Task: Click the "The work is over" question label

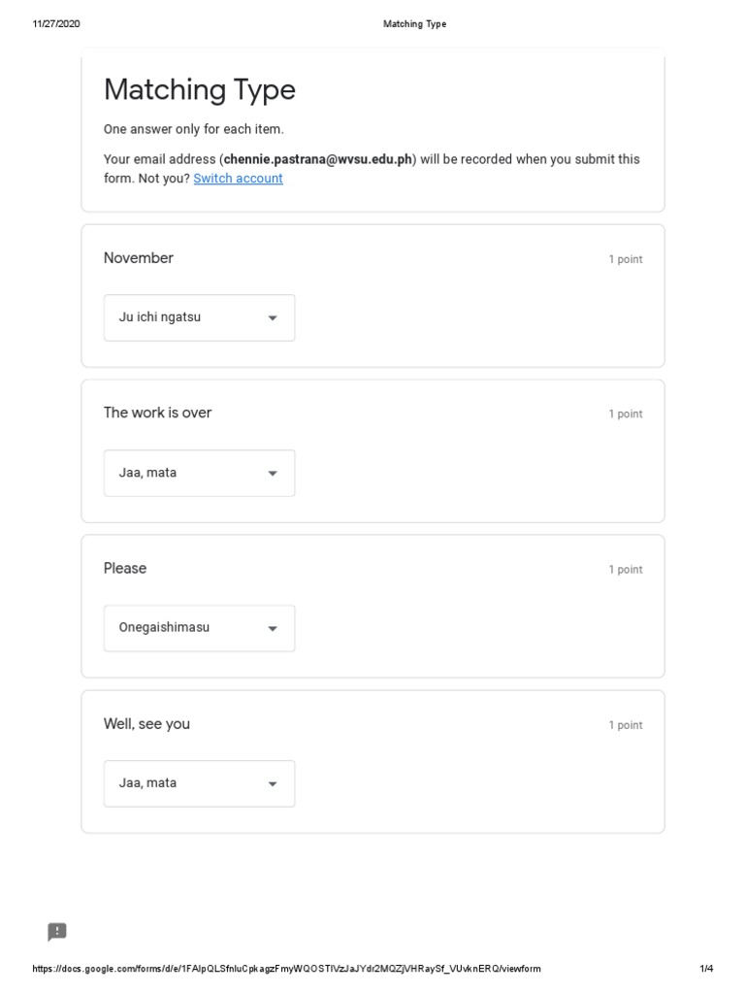Action: (x=157, y=413)
